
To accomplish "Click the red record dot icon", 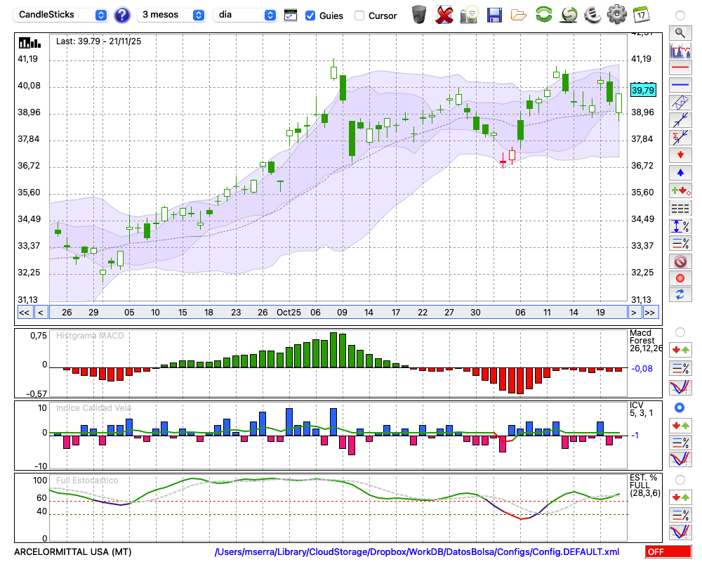I will coord(680,278).
